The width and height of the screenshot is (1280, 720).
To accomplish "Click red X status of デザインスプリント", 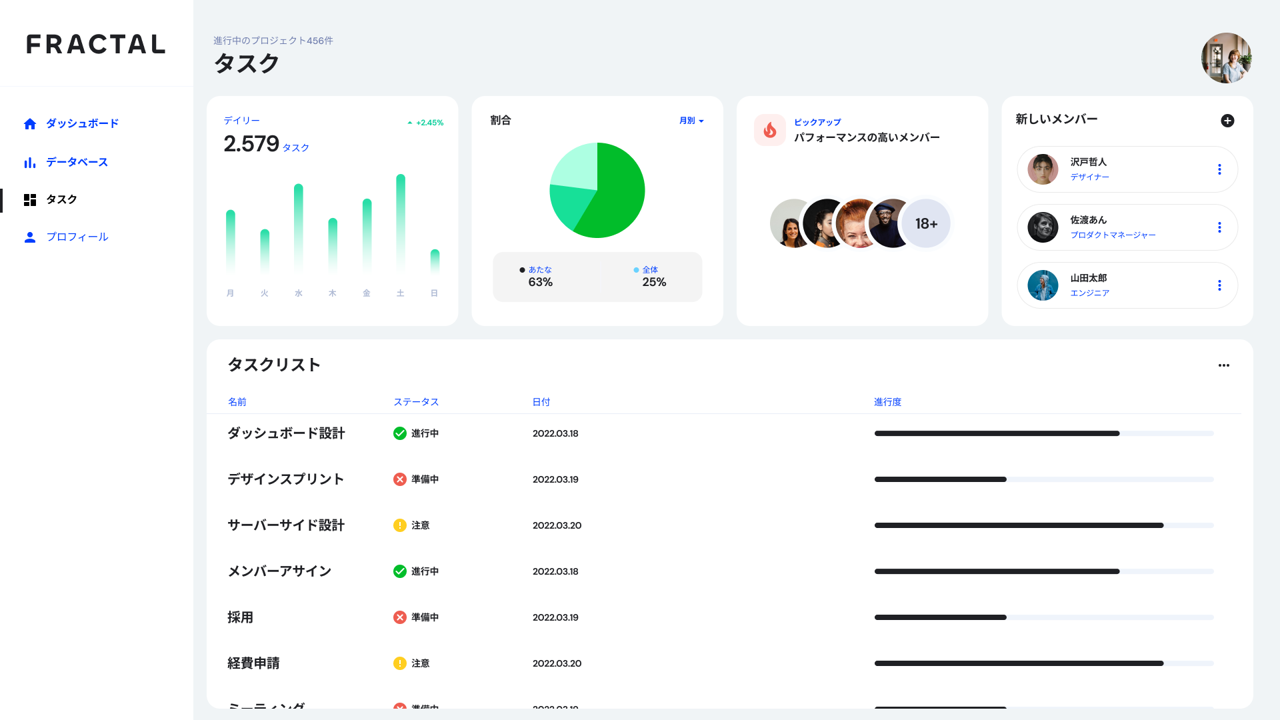I will pyautogui.click(x=400, y=479).
